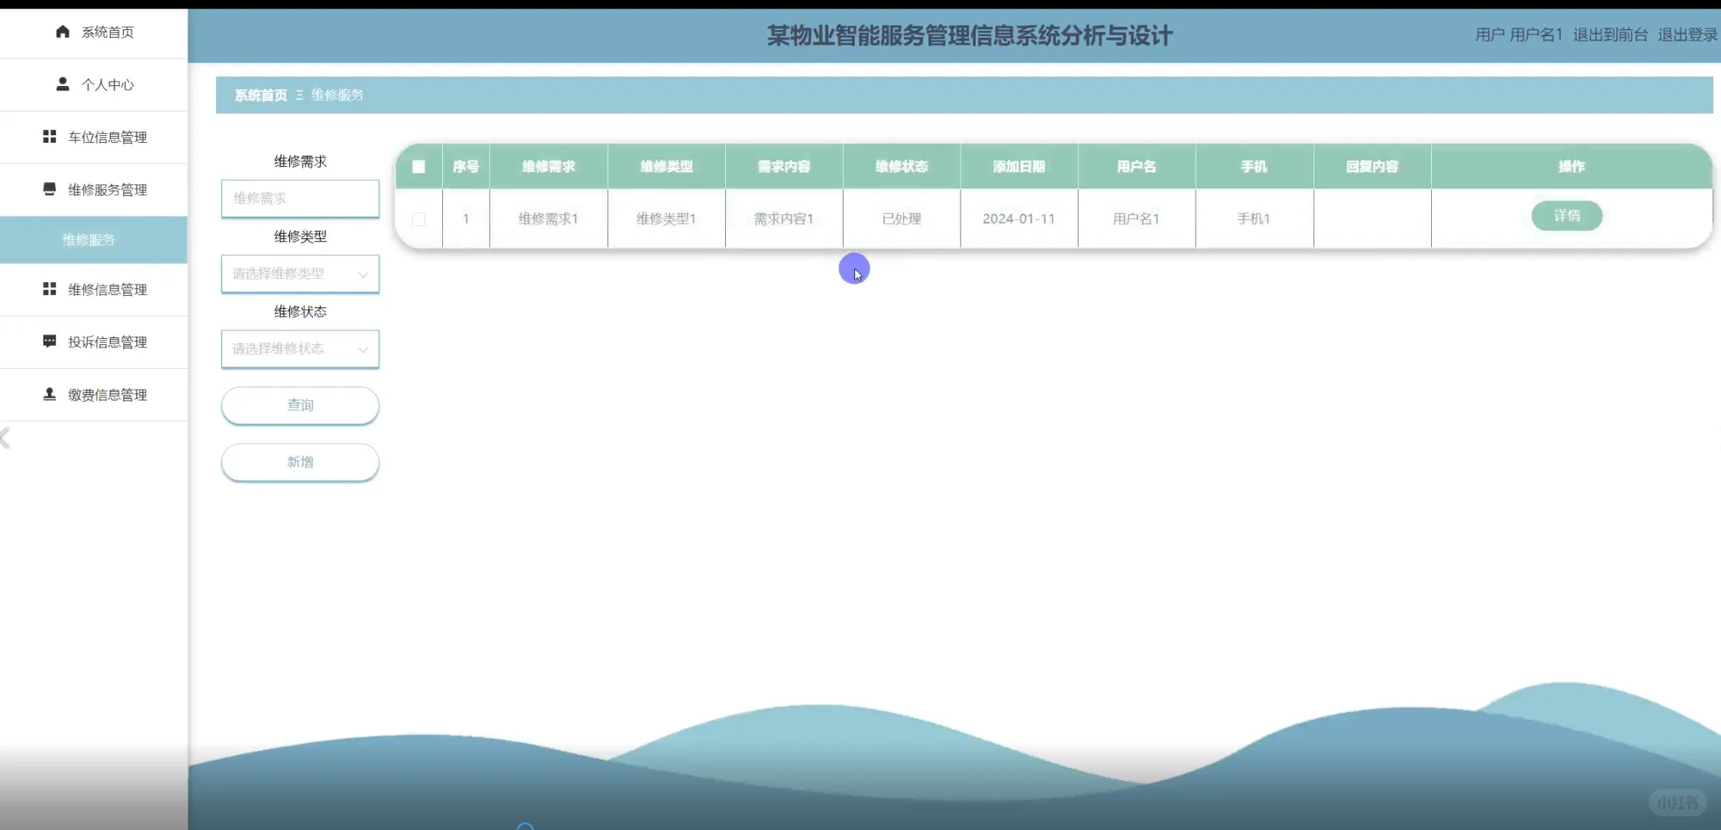Toggle the select-all checkbox in table header
Image resolution: width=1721 pixels, height=830 pixels.
point(418,166)
